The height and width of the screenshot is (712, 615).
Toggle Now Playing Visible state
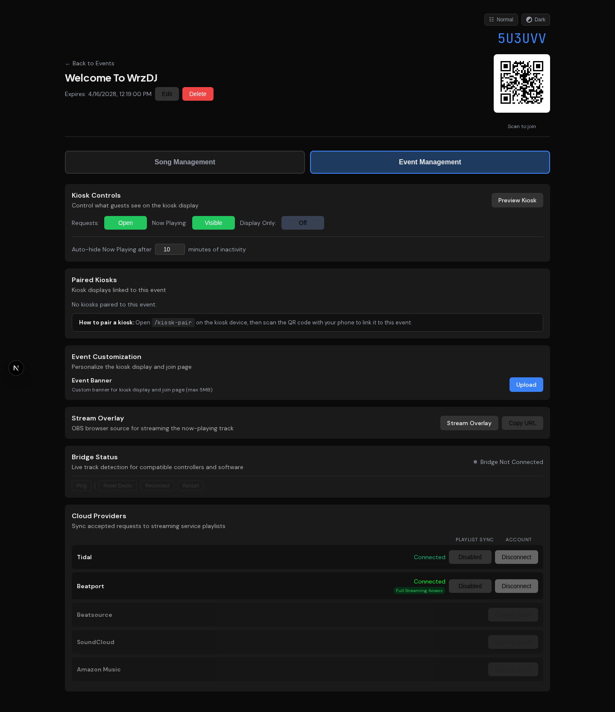click(214, 223)
